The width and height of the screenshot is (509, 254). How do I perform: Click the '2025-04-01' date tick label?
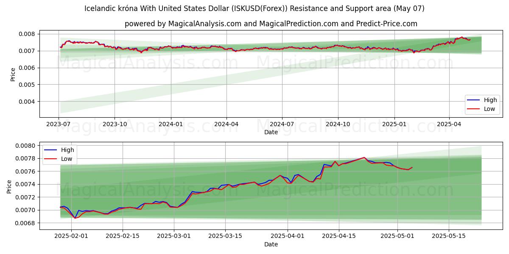tap(288, 237)
